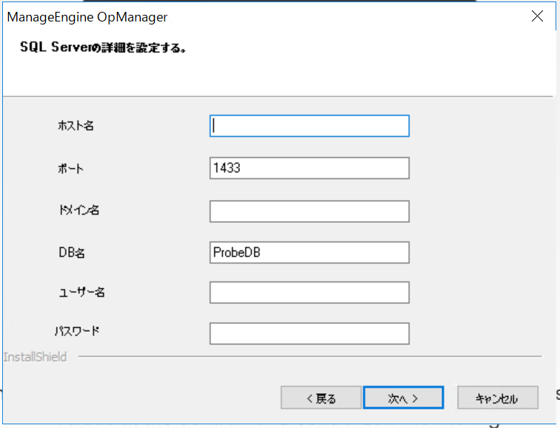Viewport: 560px width, 428px height.
Task: Close the ManageEngine OpManager dialog
Action: coord(537,16)
